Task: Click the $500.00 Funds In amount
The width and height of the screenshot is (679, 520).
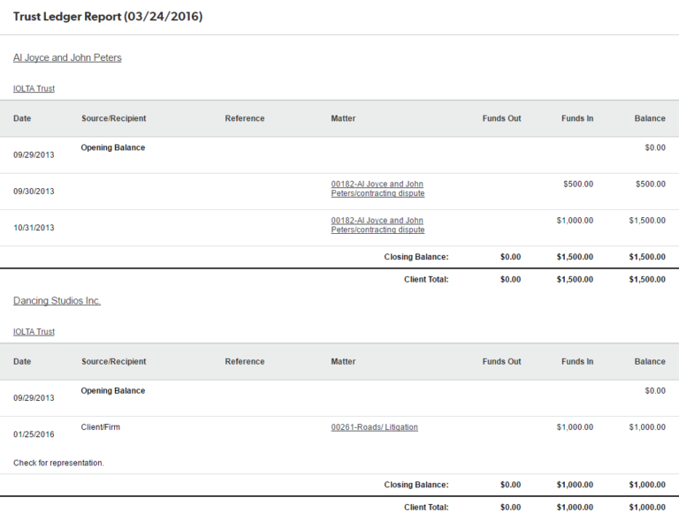Action: click(577, 185)
